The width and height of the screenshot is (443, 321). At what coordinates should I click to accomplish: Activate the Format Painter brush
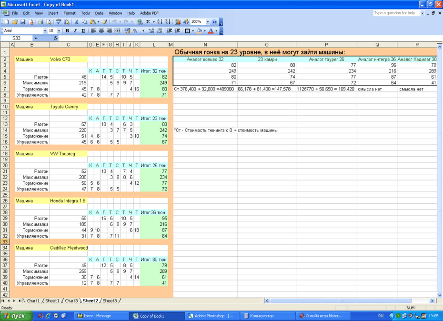click(105, 22)
